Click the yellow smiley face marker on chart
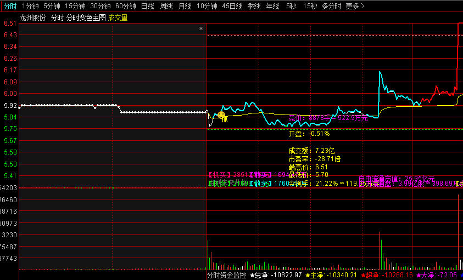Image resolution: width=463 pixels, height=280 pixels. click(221, 115)
